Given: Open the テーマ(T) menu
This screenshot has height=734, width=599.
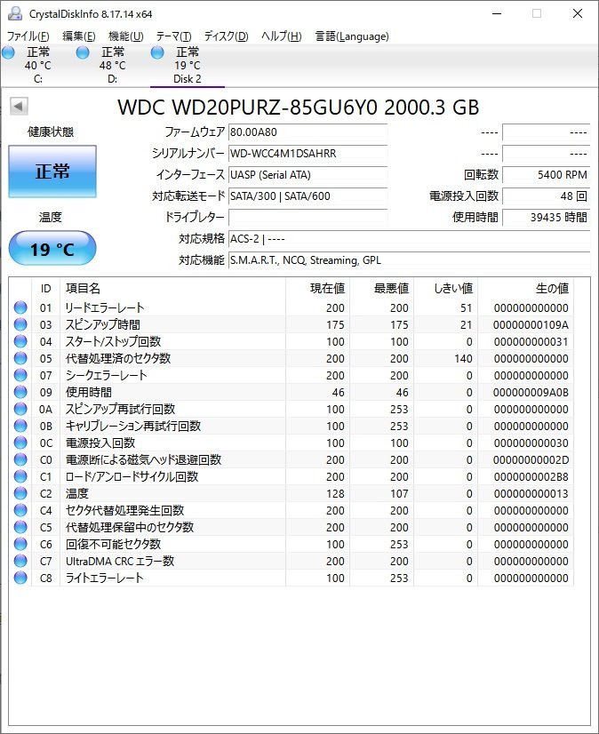Looking at the screenshot, I should click(174, 36).
